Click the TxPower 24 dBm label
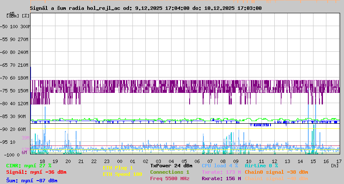 (171, 166)
